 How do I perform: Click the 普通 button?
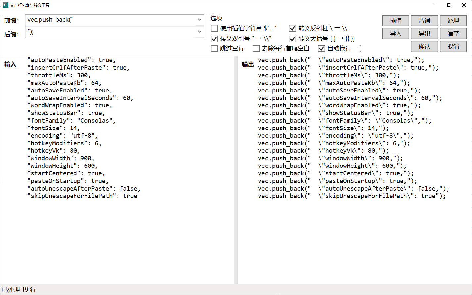click(424, 21)
